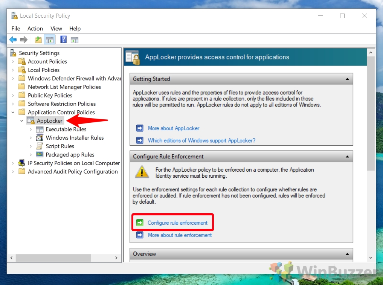383x285 pixels.
Task: Collapse the Configure Rule Enforcement section
Action: [x=347, y=157]
